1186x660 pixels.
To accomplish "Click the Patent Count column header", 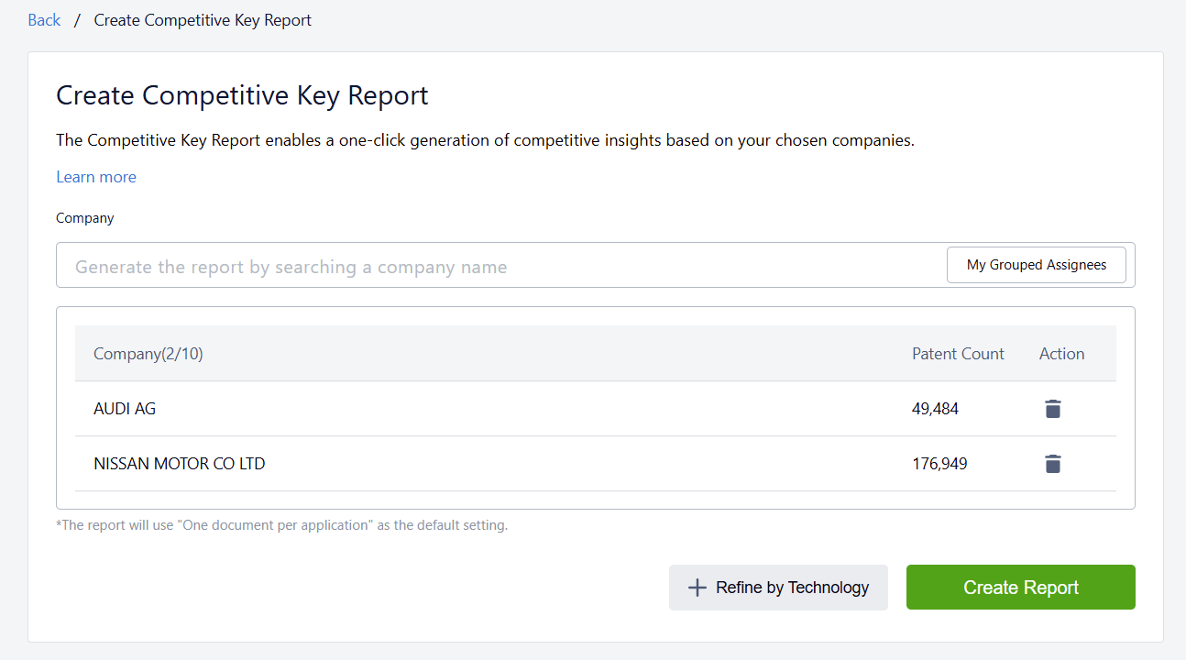I will (958, 354).
